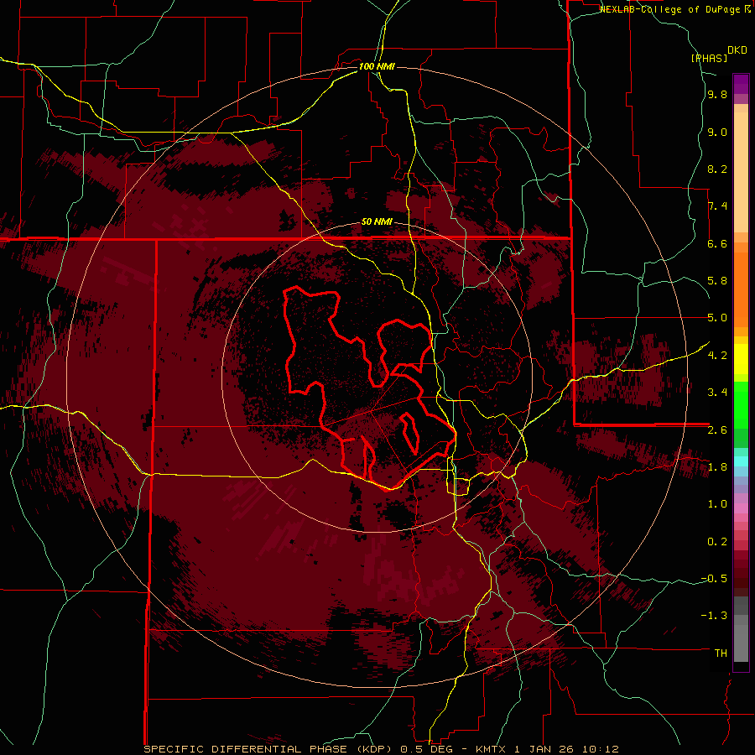The height and width of the screenshot is (755, 755).
Task: Select the 100 NMI range ring label
Action: pos(377,66)
